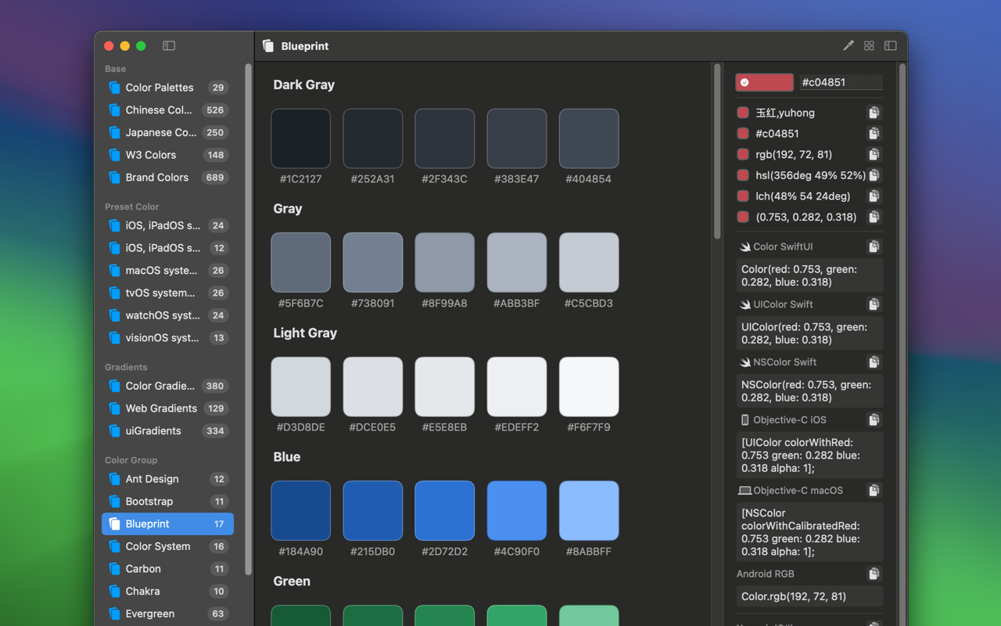Select the #DCE0E5 light gray swatch
The height and width of the screenshot is (626, 1001).
tap(373, 387)
